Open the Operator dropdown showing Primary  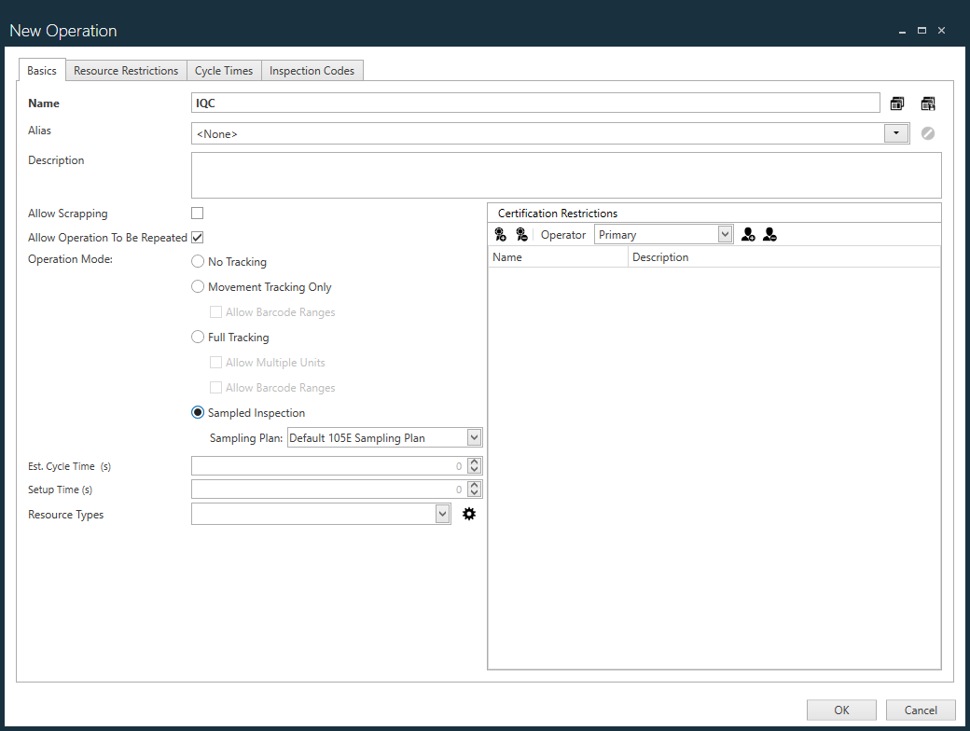(726, 234)
